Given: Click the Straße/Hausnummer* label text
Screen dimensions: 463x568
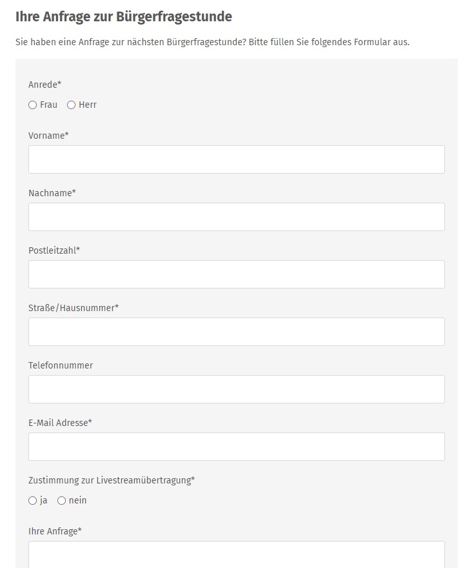Looking at the screenshot, I should click(74, 308).
